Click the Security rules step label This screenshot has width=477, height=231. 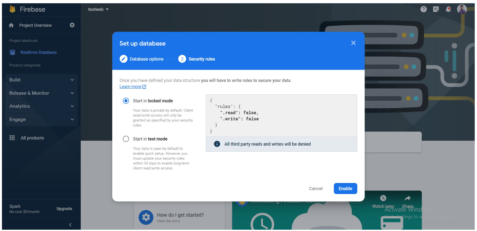(202, 59)
